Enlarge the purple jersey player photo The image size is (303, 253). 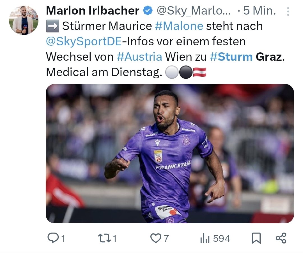tap(170, 153)
